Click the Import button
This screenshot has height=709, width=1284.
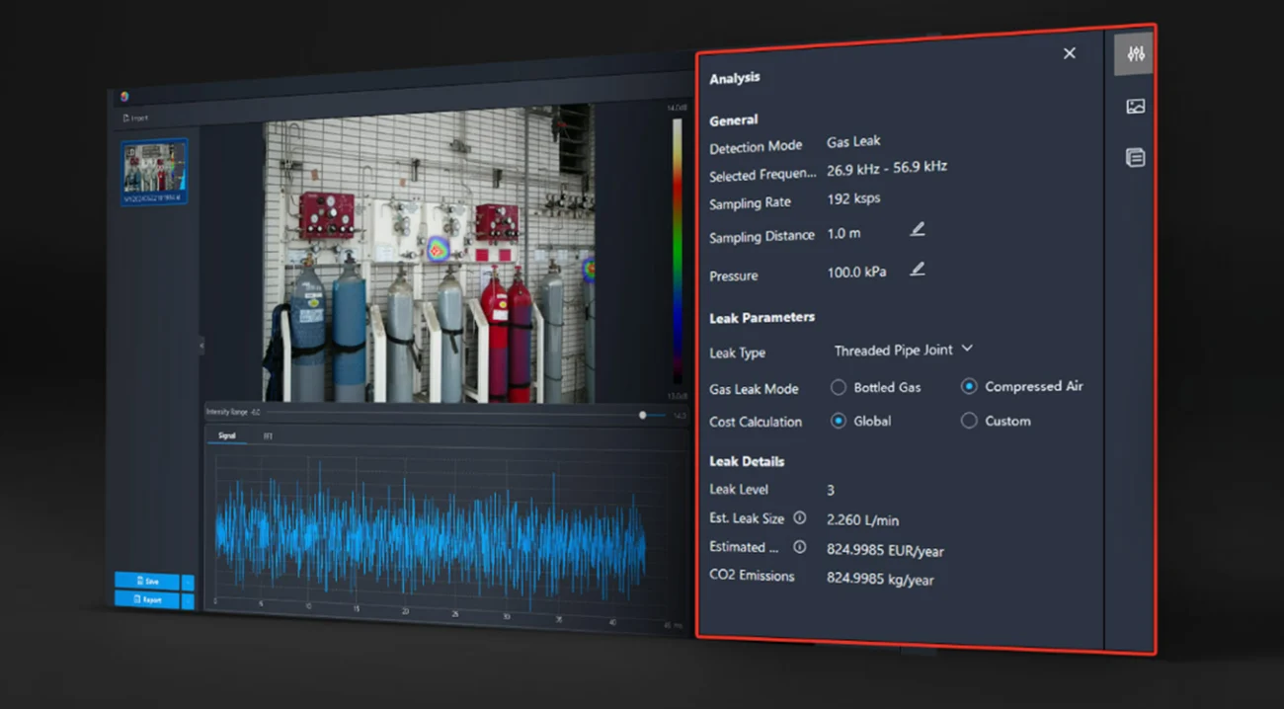point(135,118)
